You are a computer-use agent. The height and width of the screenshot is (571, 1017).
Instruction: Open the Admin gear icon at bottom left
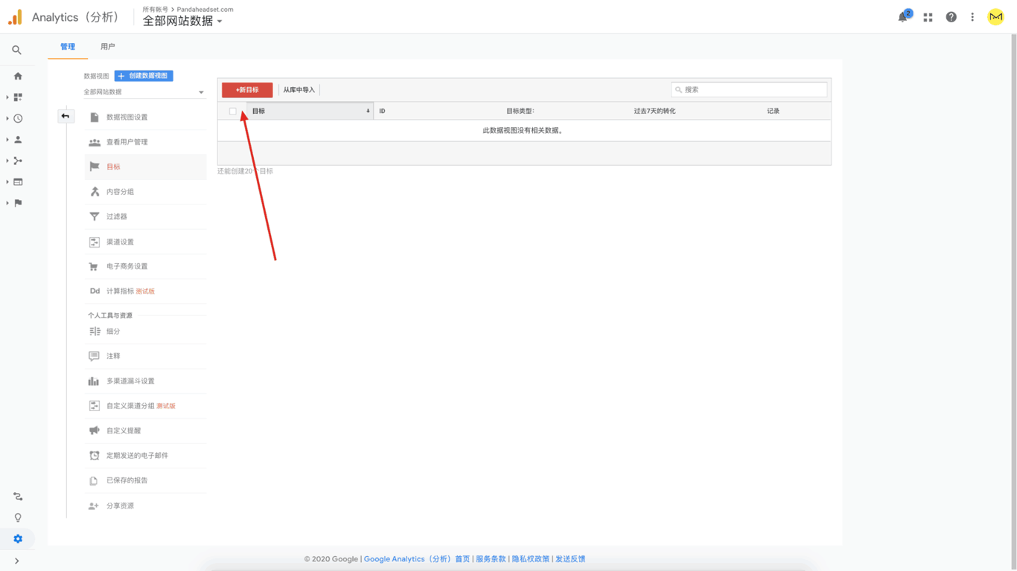18,539
